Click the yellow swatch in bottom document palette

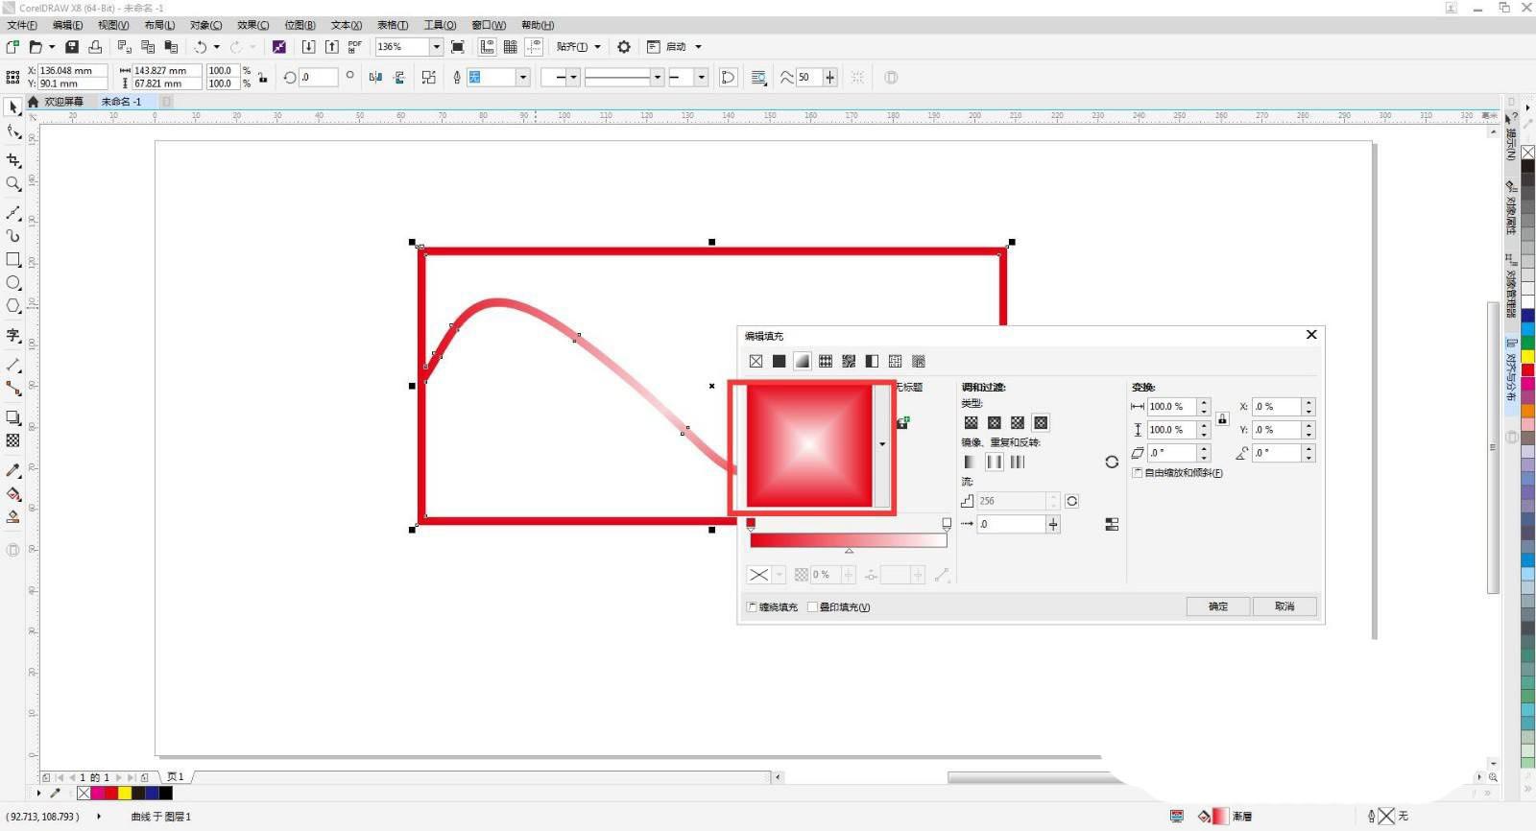tap(125, 794)
